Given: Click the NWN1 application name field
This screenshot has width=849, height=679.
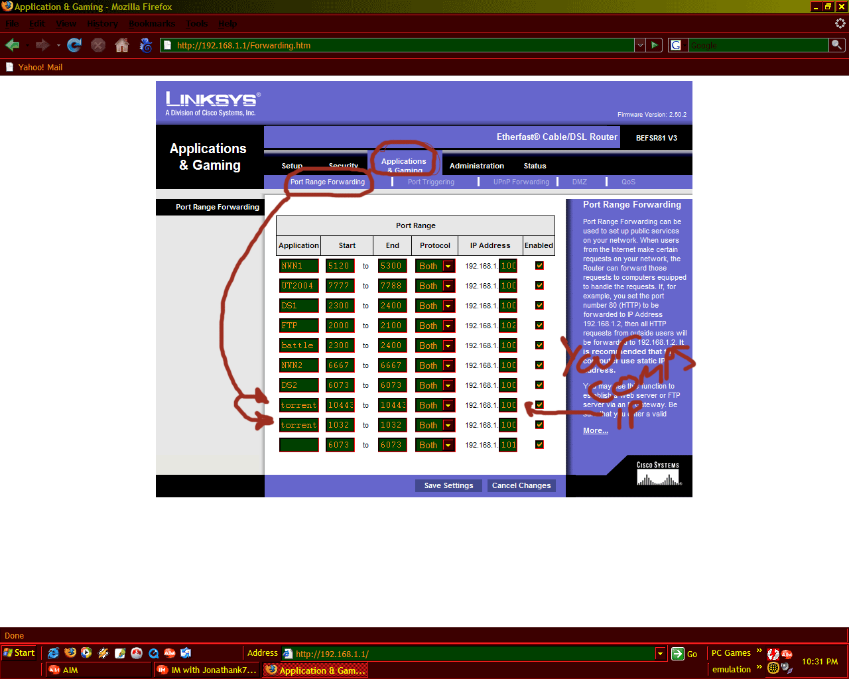Looking at the screenshot, I should pos(299,266).
